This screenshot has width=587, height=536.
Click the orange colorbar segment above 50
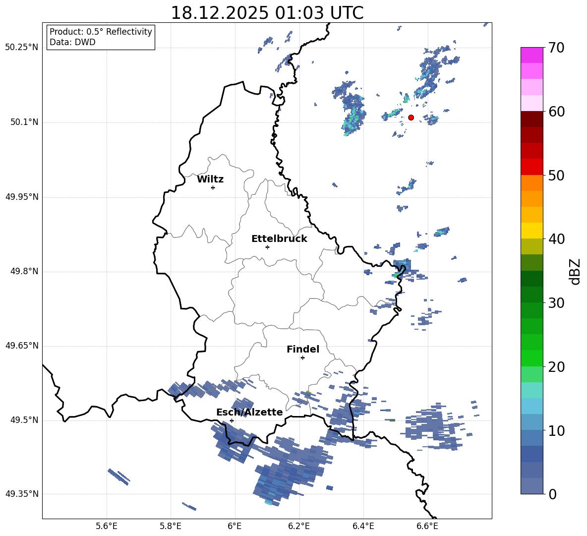[532, 183]
